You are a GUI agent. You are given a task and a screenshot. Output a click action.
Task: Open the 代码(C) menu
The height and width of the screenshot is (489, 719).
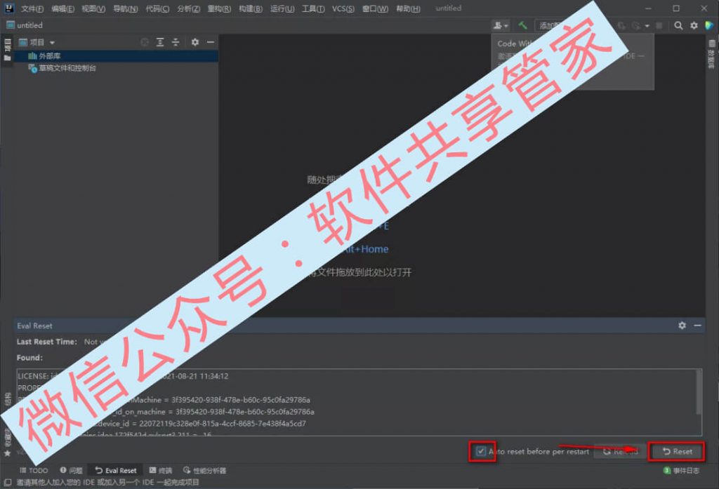[157, 8]
